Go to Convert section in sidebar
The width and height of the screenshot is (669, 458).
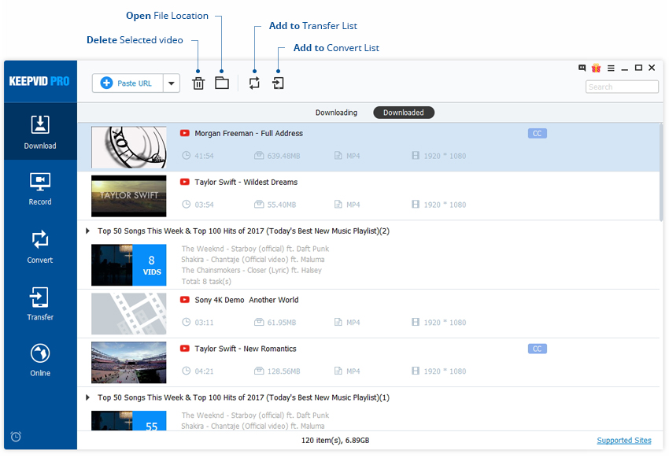40,247
